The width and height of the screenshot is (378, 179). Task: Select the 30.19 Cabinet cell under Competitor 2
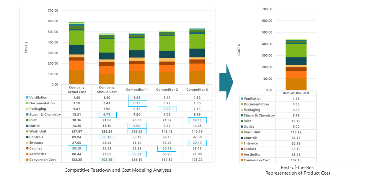(167, 148)
